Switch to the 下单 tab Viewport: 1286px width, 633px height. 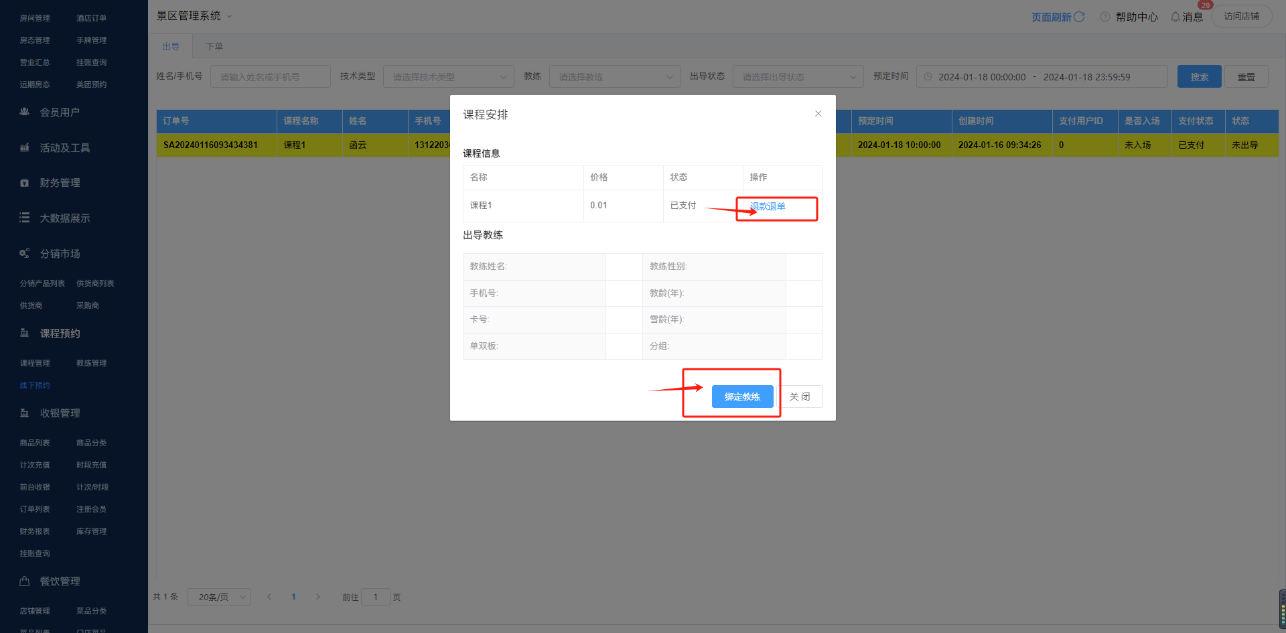point(214,47)
